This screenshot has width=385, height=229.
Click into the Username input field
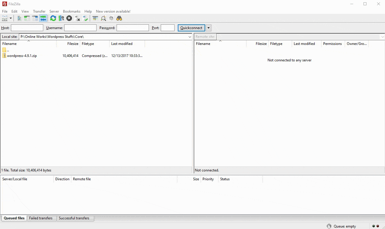pyautogui.click(x=80, y=28)
